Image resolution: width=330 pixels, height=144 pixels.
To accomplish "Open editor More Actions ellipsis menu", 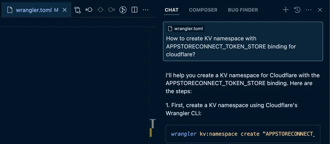I will [x=145, y=10].
